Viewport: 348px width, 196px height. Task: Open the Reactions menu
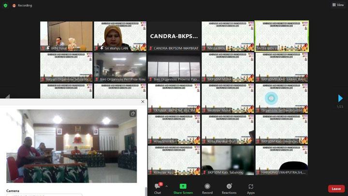click(229, 188)
